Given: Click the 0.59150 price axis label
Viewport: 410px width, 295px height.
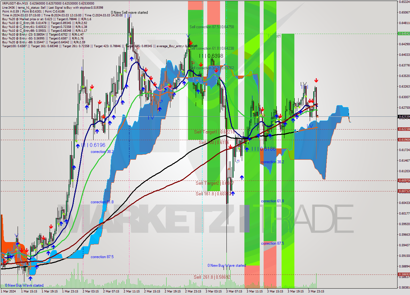Looking at the screenshot, I should [x=404, y=256].
